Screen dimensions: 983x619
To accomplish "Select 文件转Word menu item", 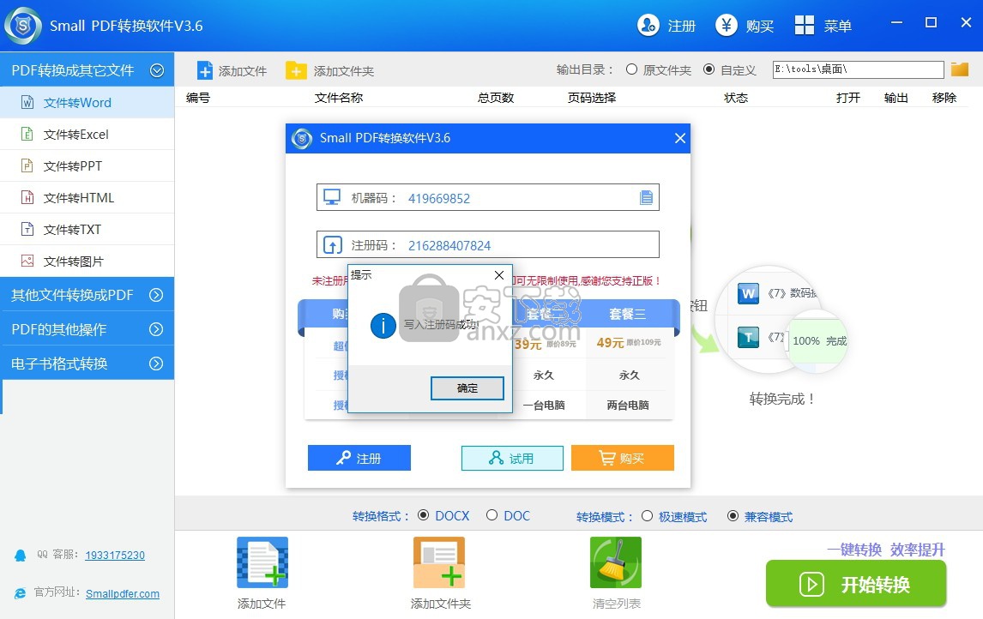I will click(x=87, y=102).
